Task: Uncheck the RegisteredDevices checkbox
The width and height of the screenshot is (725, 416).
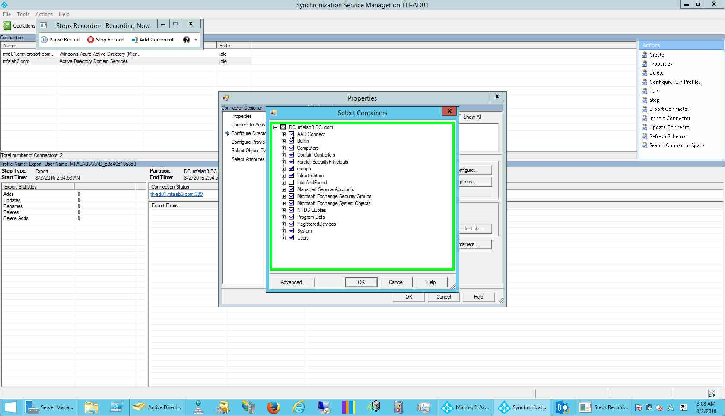Action: 291,224
